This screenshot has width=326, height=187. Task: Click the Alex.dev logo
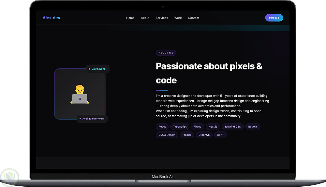52,18
